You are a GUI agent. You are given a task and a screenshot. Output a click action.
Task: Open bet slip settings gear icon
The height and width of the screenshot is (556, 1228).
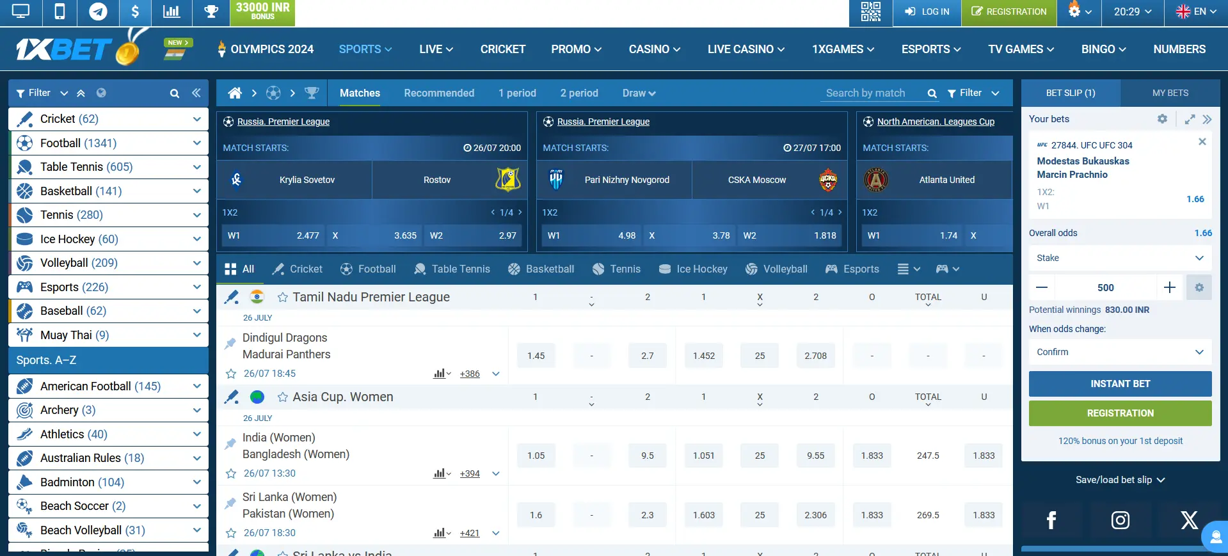(1162, 119)
